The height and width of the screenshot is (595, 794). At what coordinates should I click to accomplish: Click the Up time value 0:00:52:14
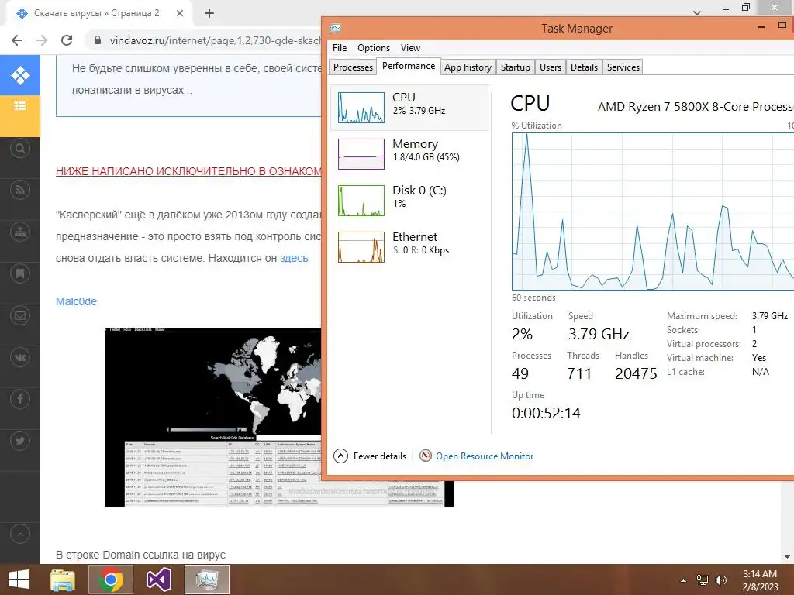coord(546,414)
